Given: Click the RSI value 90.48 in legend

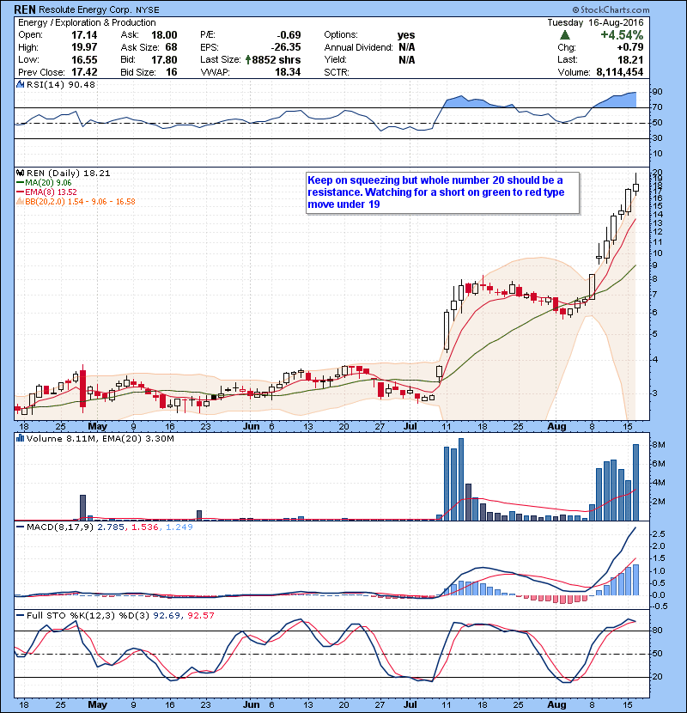Looking at the screenshot, I should 83,84.
